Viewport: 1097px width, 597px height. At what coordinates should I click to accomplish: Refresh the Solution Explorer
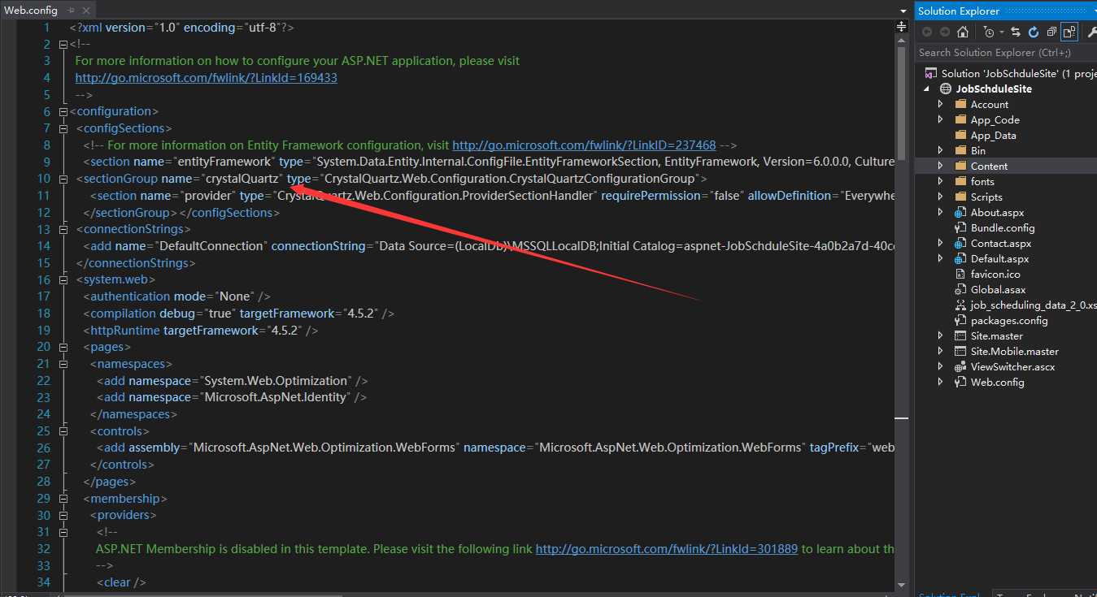(x=1034, y=32)
